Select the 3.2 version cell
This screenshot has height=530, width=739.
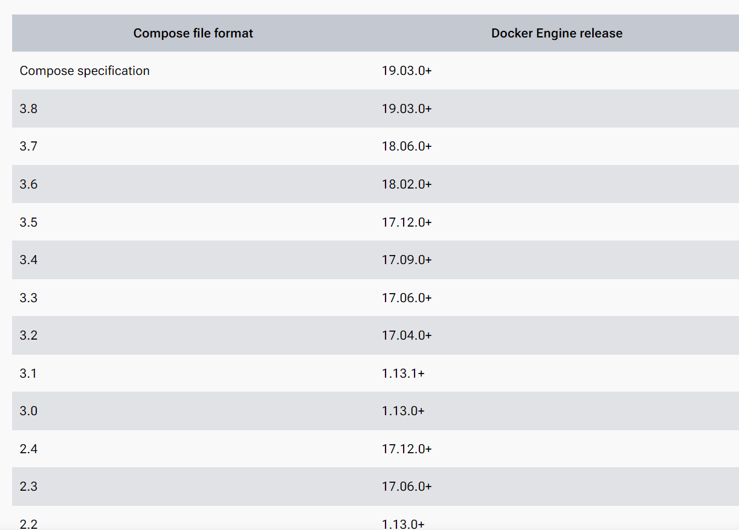pos(193,335)
